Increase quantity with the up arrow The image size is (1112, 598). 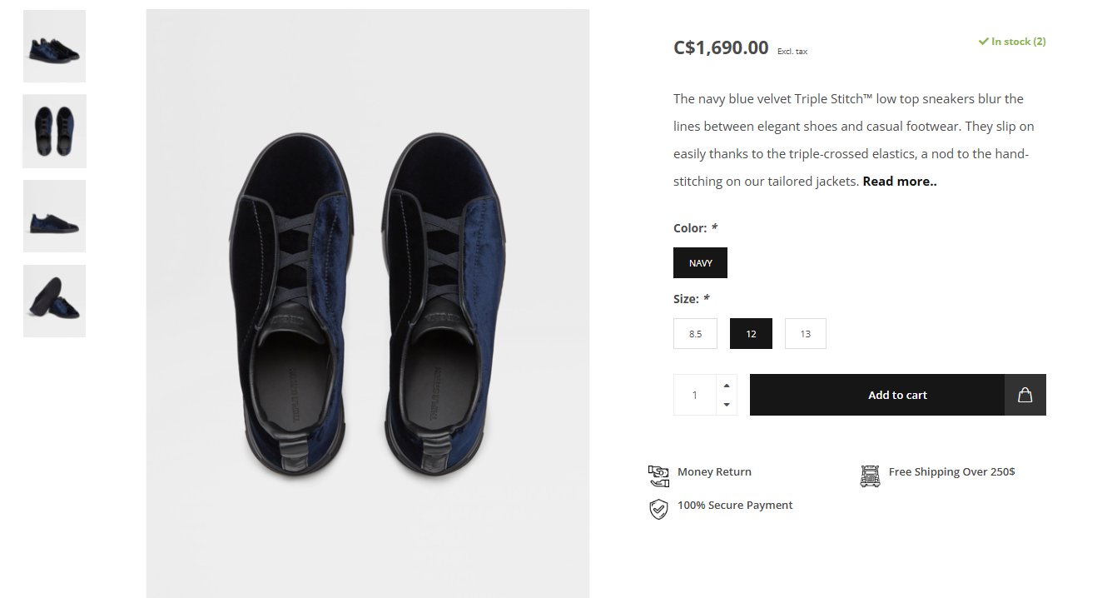[727, 386]
